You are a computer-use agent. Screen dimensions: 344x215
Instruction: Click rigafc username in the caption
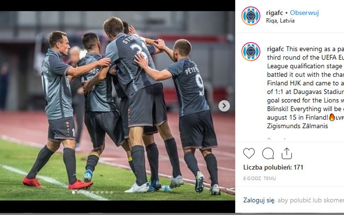[x=275, y=49]
